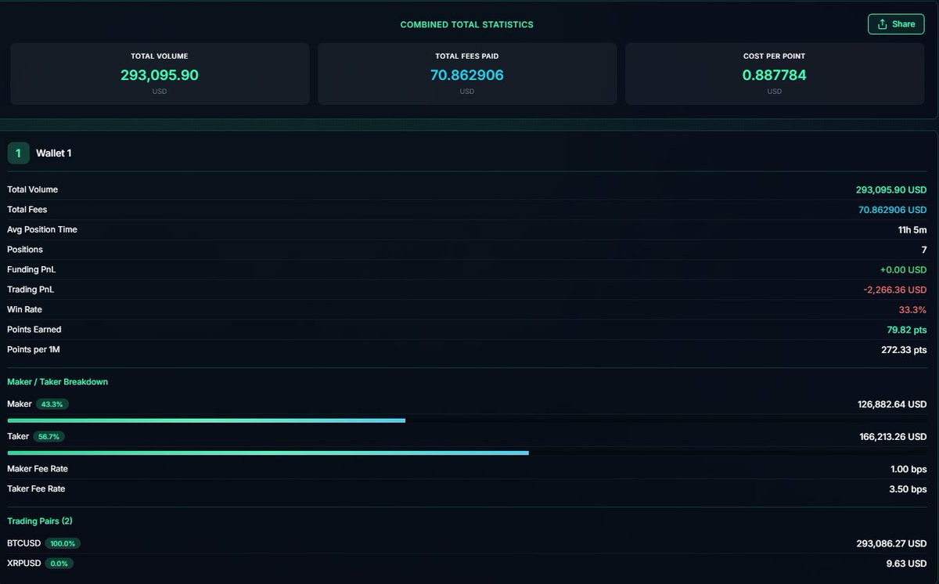This screenshot has width=939, height=584.
Task: Click the Maker Fee Rate label
Action: (x=38, y=469)
